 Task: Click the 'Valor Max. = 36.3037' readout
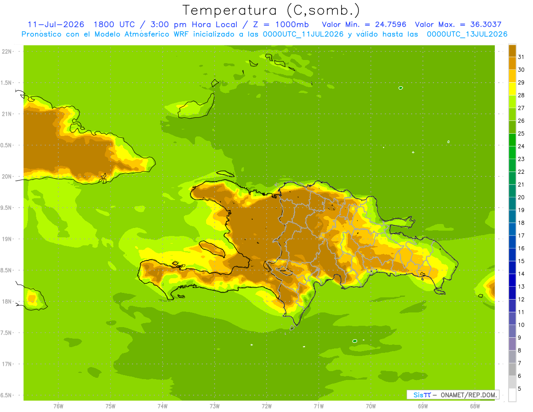[x=458, y=24]
